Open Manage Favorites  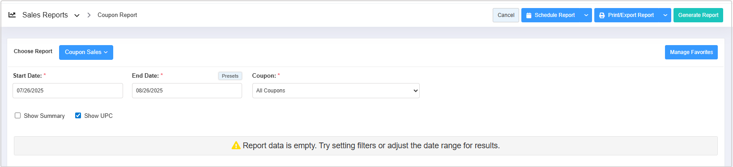(691, 52)
